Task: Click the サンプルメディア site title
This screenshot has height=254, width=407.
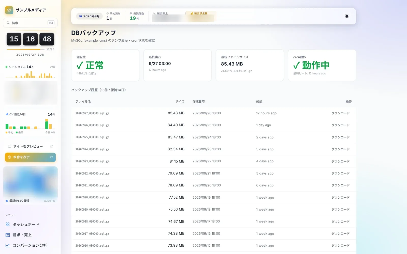Action: point(31,10)
